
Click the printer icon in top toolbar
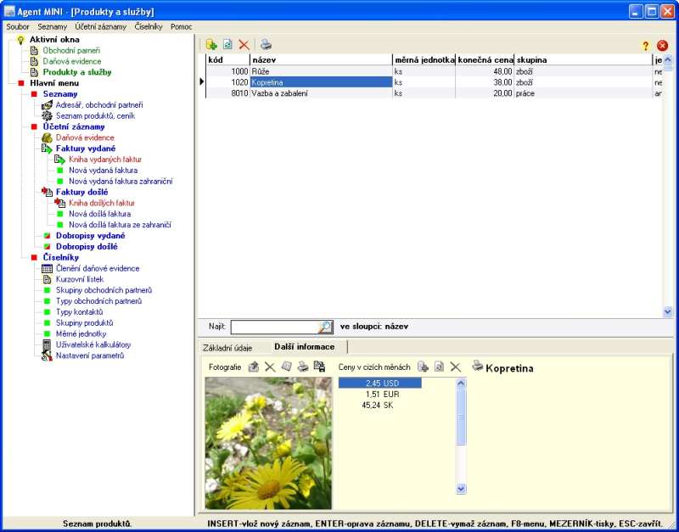pos(266,44)
